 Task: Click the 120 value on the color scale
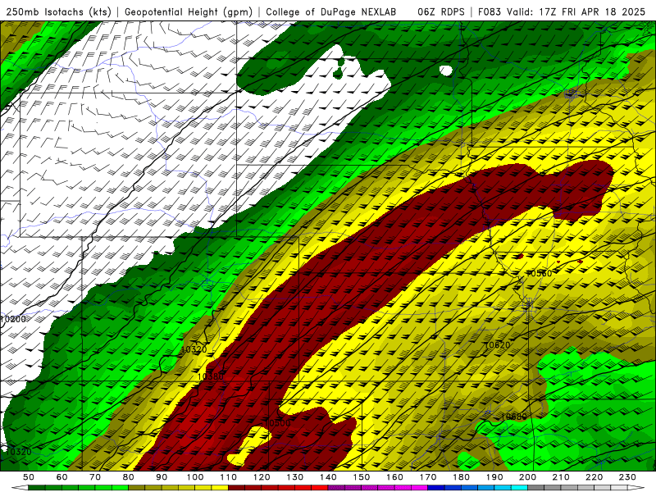click(x=262, y=477)
